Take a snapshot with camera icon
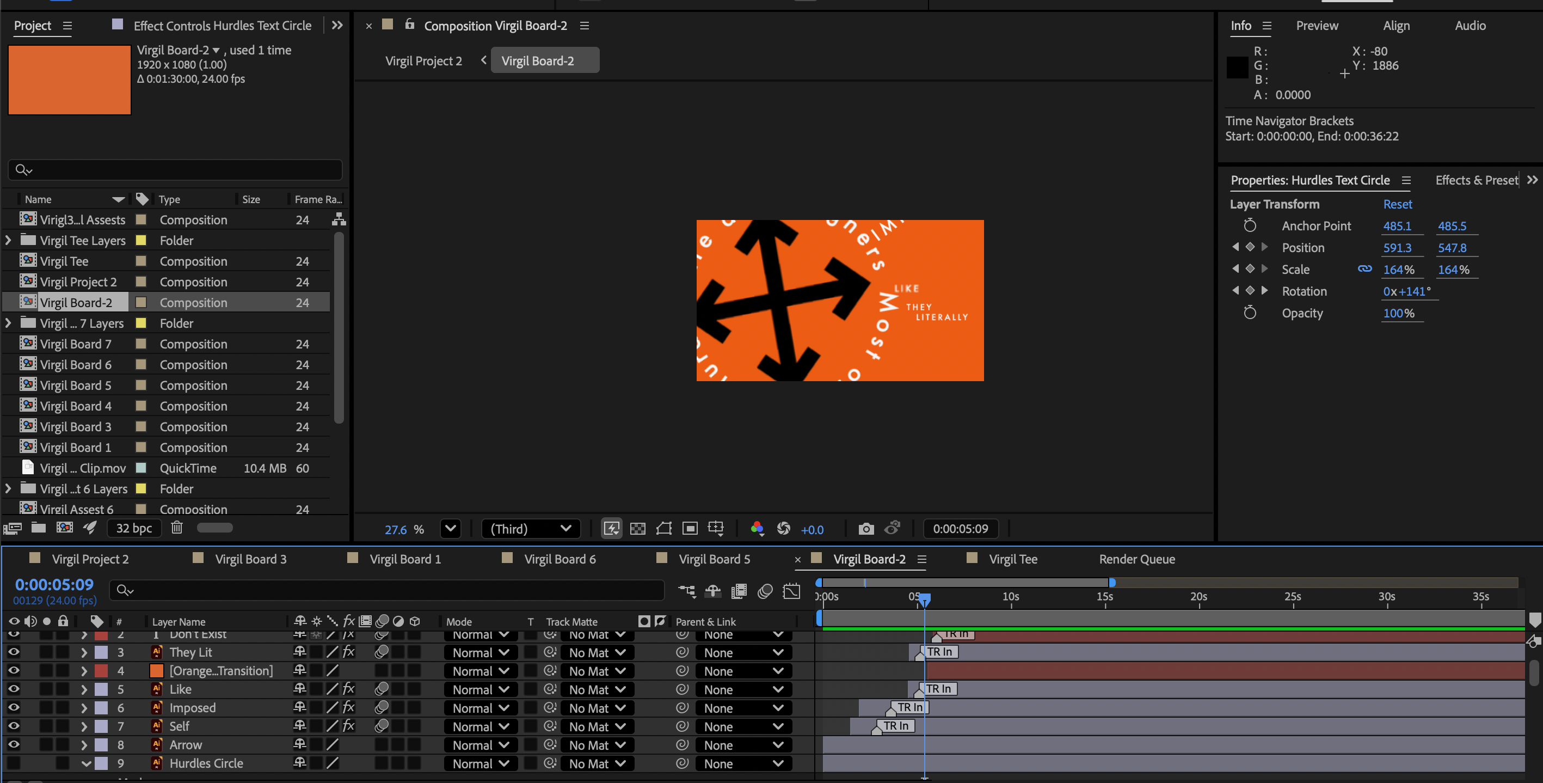The width and height of the screenshot is (1543, 783). point(866,528)
